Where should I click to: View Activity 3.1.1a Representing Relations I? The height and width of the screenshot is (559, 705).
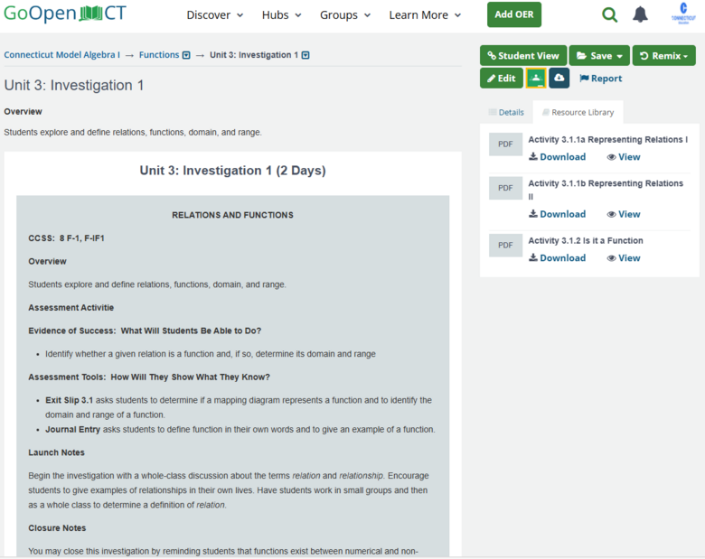click(624, 157)
